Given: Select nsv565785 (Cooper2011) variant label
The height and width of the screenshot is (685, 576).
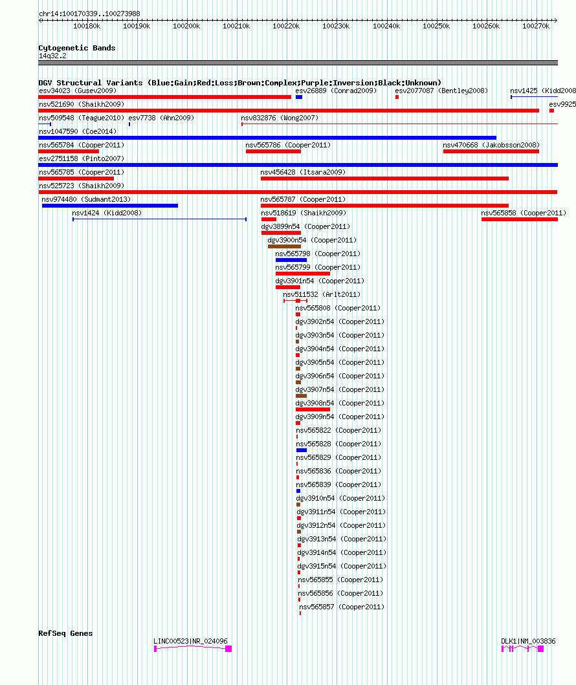Looking at the screenshot, I should [82, 172].
